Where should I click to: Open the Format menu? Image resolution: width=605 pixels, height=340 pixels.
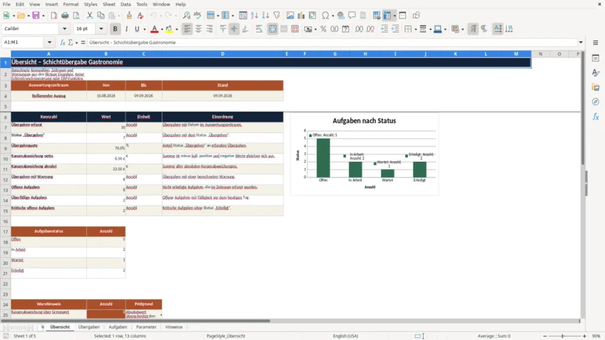(71, 4)
